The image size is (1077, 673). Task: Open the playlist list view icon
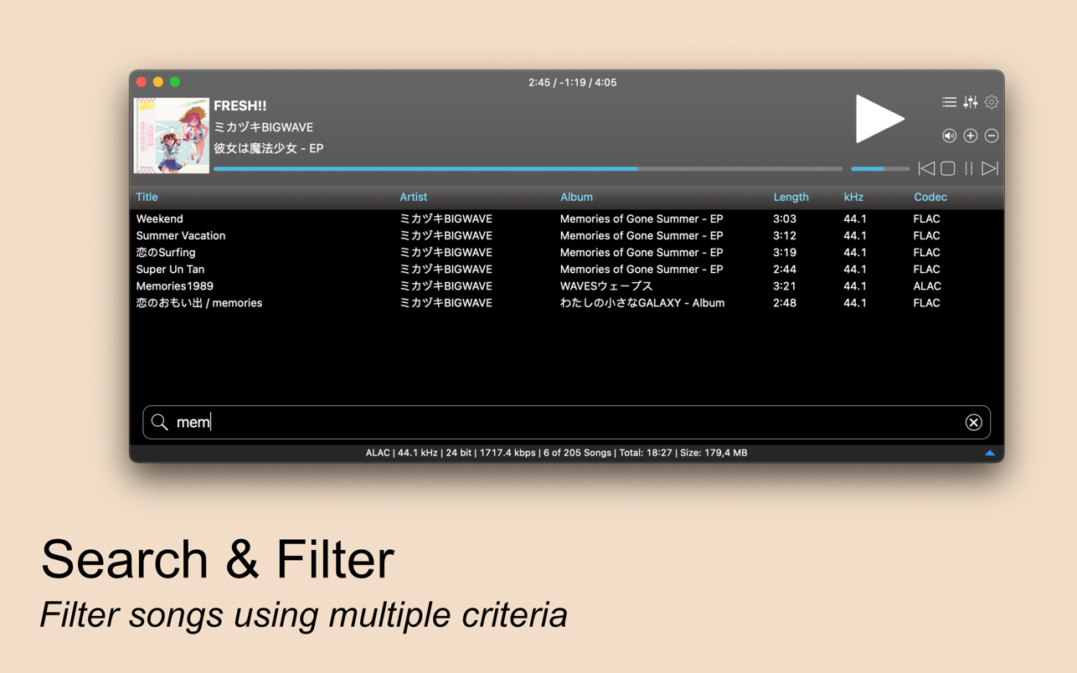(949, 102)
